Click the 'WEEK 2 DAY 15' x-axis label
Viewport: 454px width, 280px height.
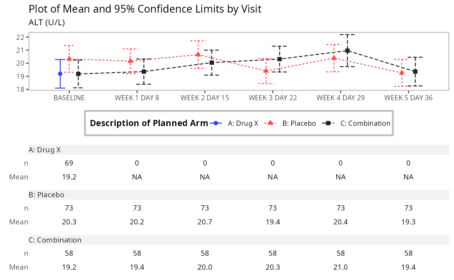(x=205, y=98)
